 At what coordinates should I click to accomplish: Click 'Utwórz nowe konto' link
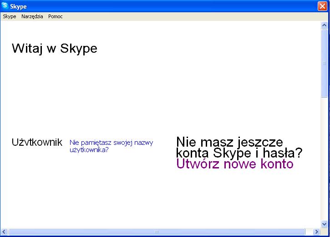pos(235,164)
